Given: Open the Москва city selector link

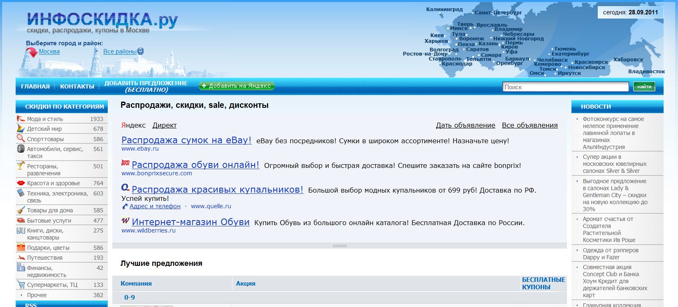Looking at the screenshot, I should pyautogui.click(x=49, y=51).
